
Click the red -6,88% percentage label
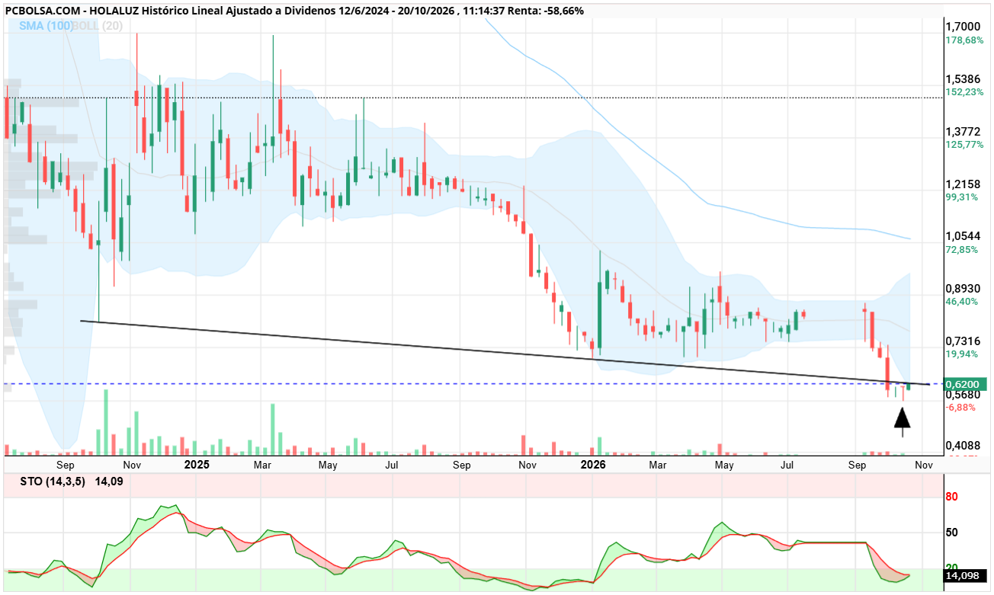click(x=961, y=408)
